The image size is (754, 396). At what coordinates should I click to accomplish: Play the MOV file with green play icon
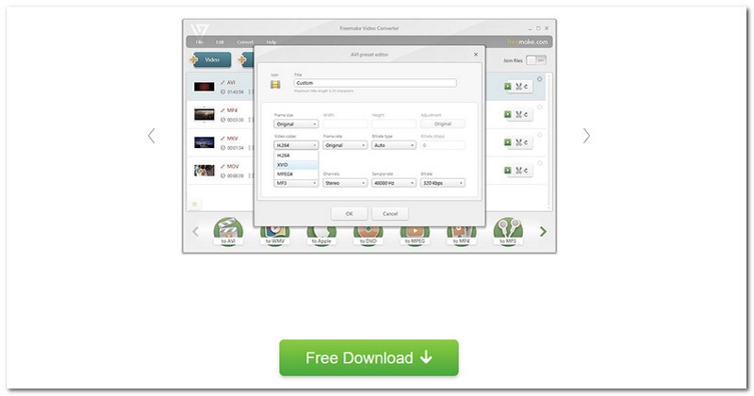pos(507,170)
